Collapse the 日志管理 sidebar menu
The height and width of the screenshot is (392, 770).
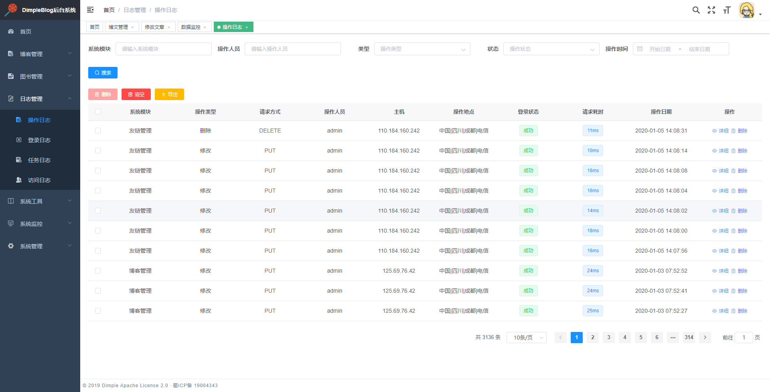coord(40,99)
